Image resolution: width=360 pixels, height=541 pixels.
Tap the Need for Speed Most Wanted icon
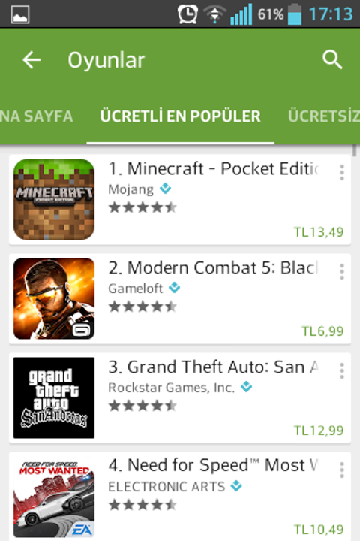[54, 497]
